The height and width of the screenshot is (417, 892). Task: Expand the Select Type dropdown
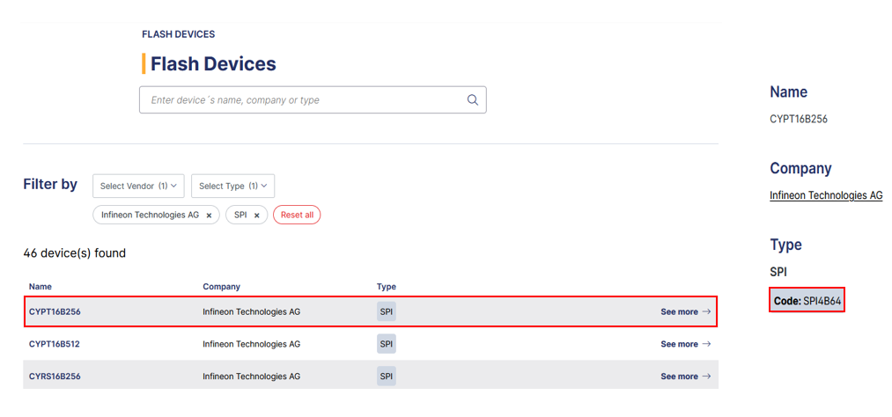coord(232,186)
